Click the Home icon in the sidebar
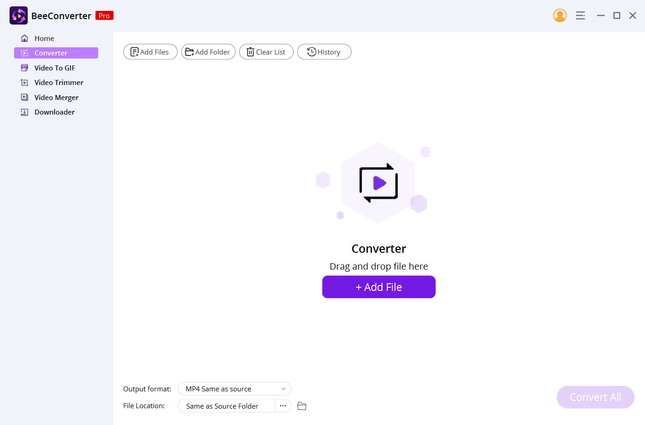This screenshot has width=645, height=425. coord(25,38)
